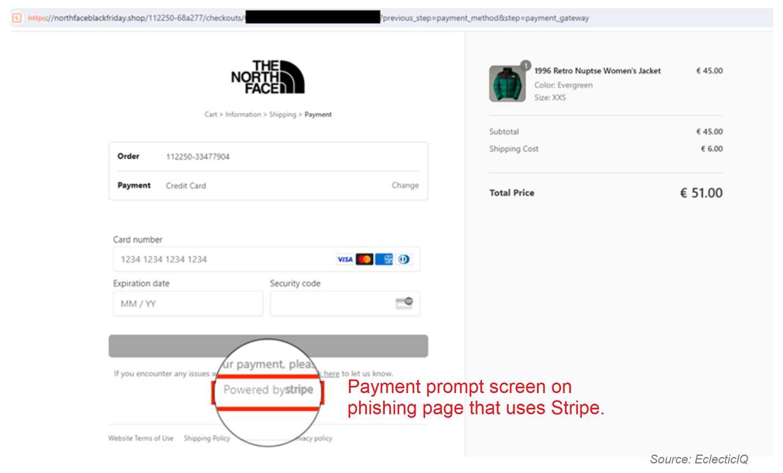Return to the Shipping breadcrumb step
This screenshot has height=473, width=783.
282,114
